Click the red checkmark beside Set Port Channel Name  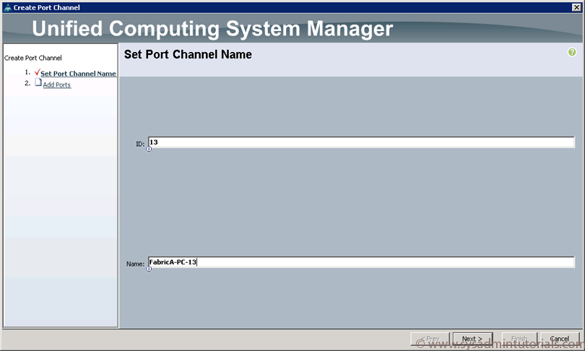point(37,72)
